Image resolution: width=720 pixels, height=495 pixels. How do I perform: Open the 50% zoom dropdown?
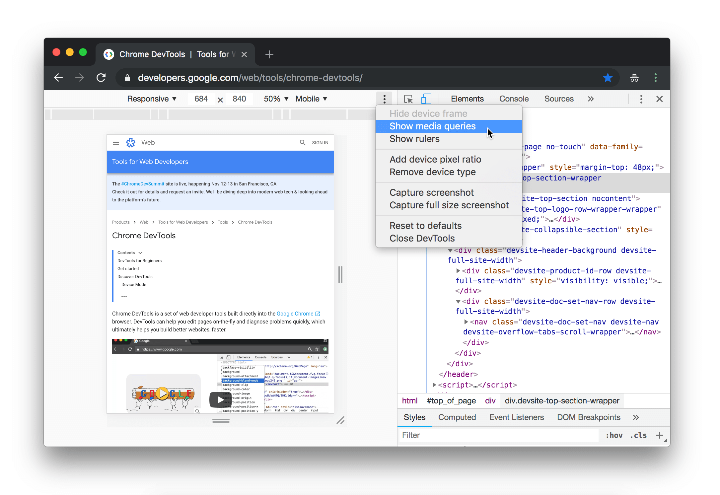tap(276, 99)
